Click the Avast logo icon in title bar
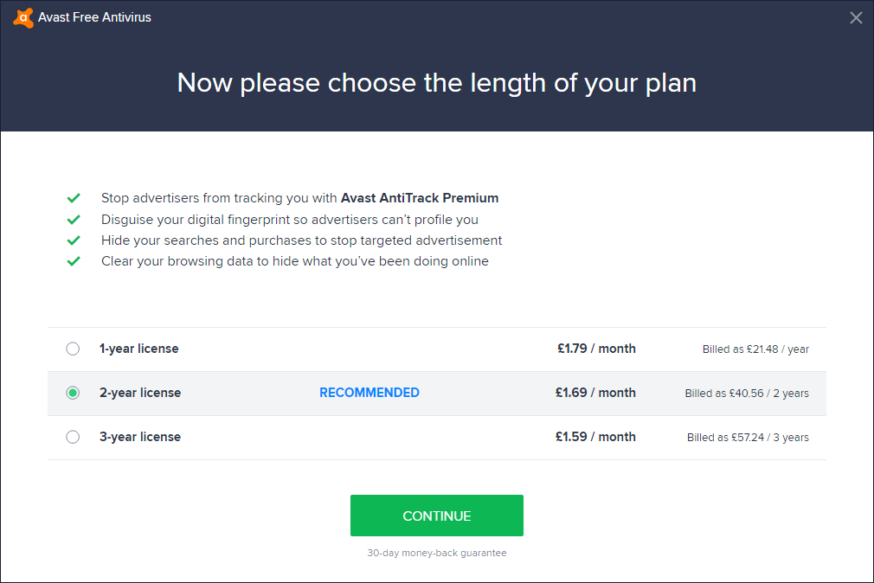Screen dimensions: 874x583 23,17
